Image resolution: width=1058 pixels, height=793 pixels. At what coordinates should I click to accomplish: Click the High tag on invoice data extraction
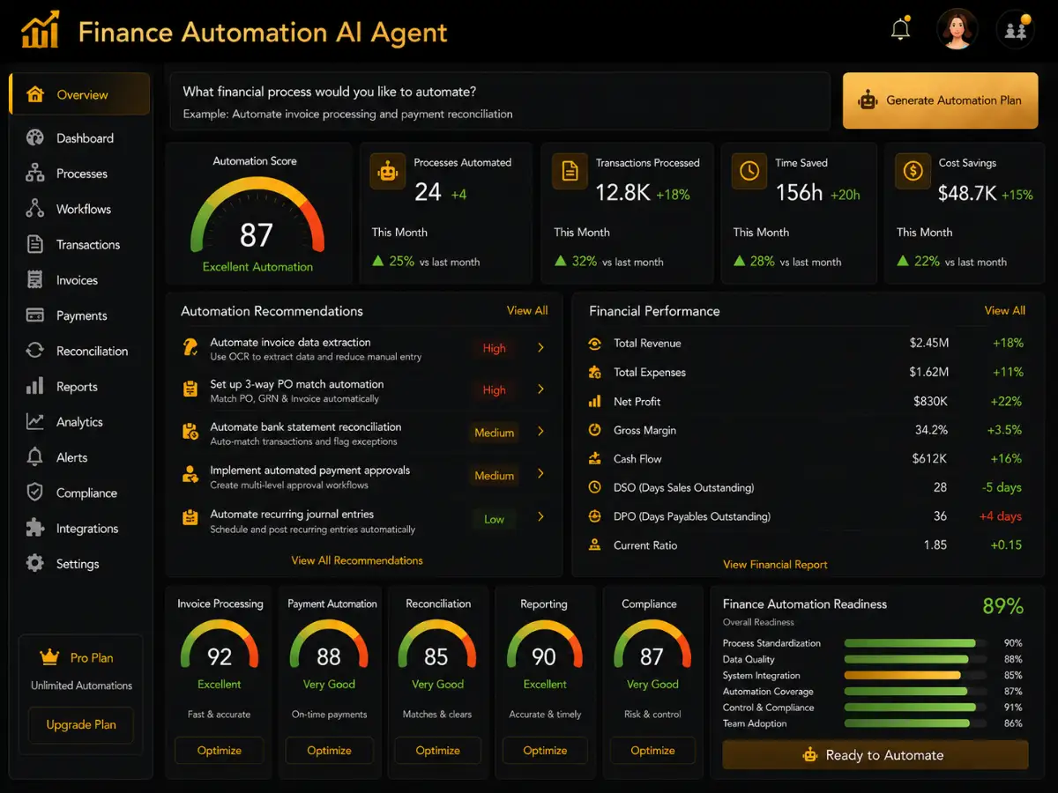pos(494,348)
